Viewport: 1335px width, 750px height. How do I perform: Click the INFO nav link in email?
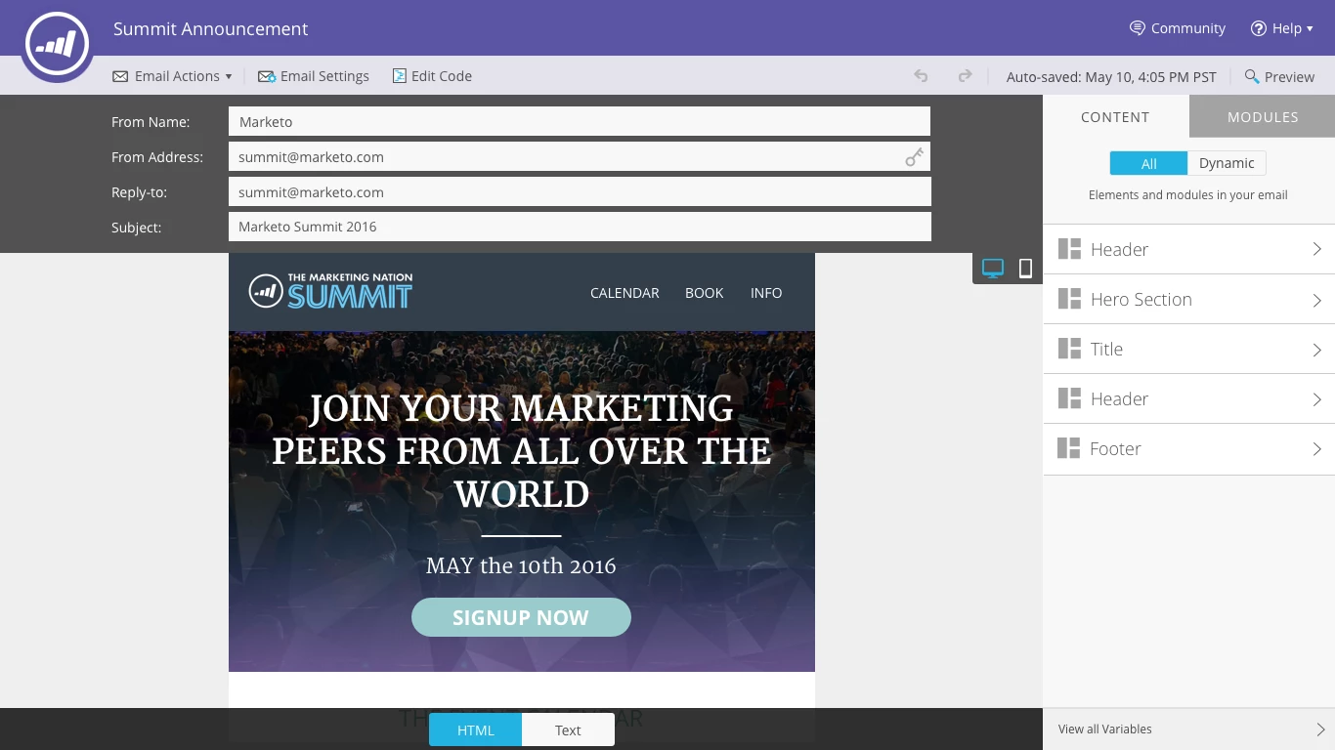[766, 293]
